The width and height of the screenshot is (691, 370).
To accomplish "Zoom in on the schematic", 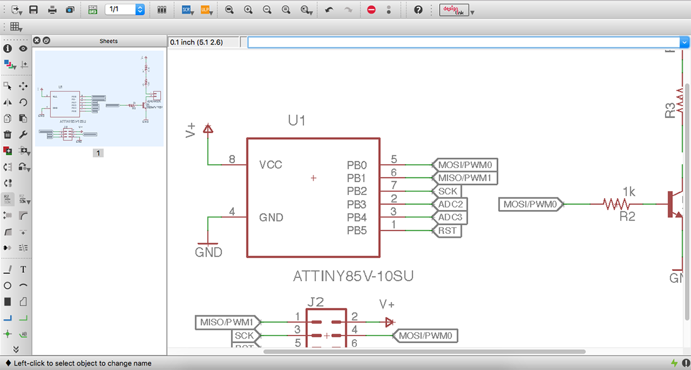I will (x=248, y=9).
